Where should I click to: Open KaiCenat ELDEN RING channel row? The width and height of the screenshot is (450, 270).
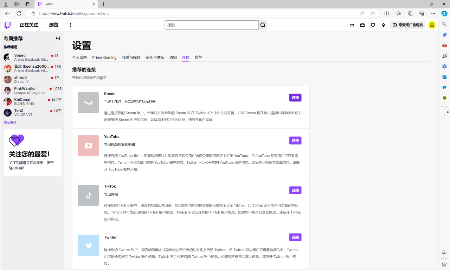tap(32, 101)
